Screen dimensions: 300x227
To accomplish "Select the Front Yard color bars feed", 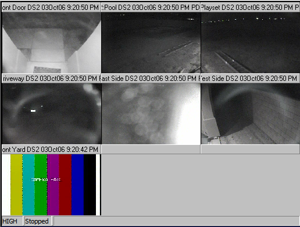I will pyautogui.click(x=51, y=185).
